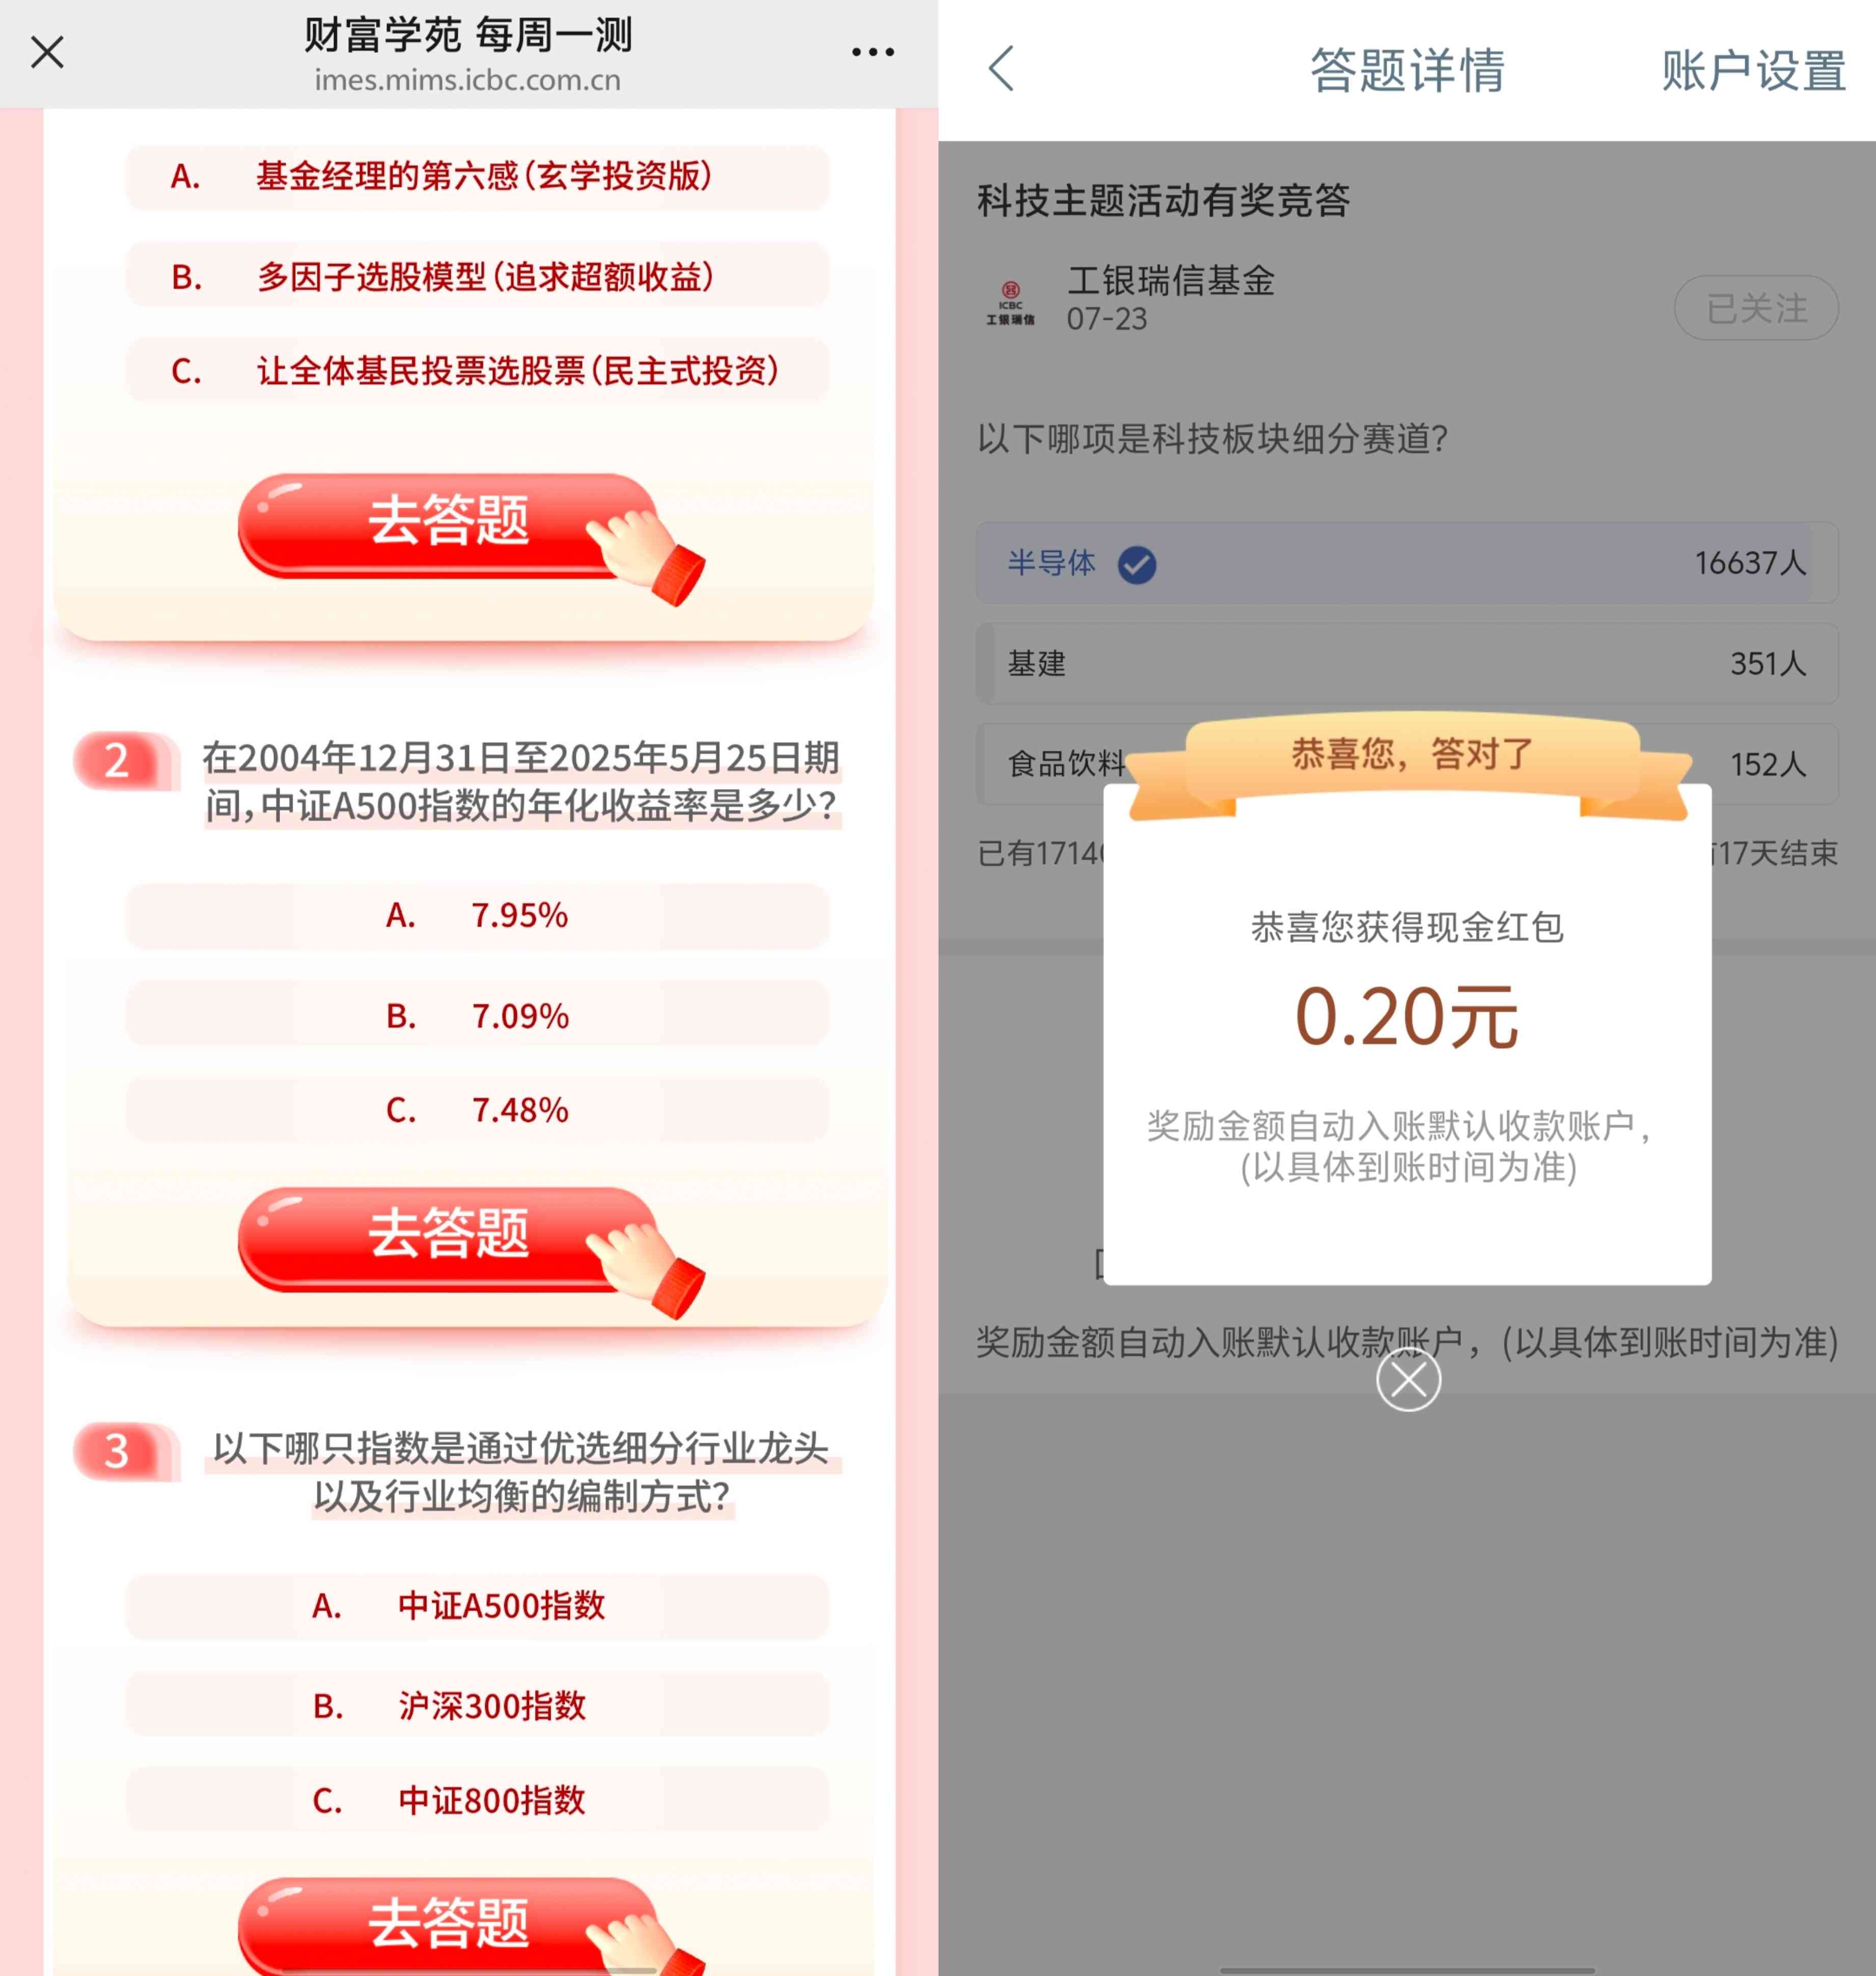Image resolution: width=1876 pixels, height=1976 pixels.
Task: Choose option C. 7.48%
Action: coord(477,1109)
